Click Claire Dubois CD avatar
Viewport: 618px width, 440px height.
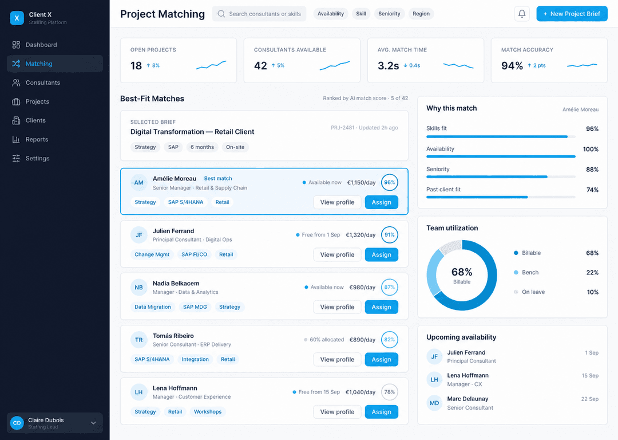click(17, 423)
